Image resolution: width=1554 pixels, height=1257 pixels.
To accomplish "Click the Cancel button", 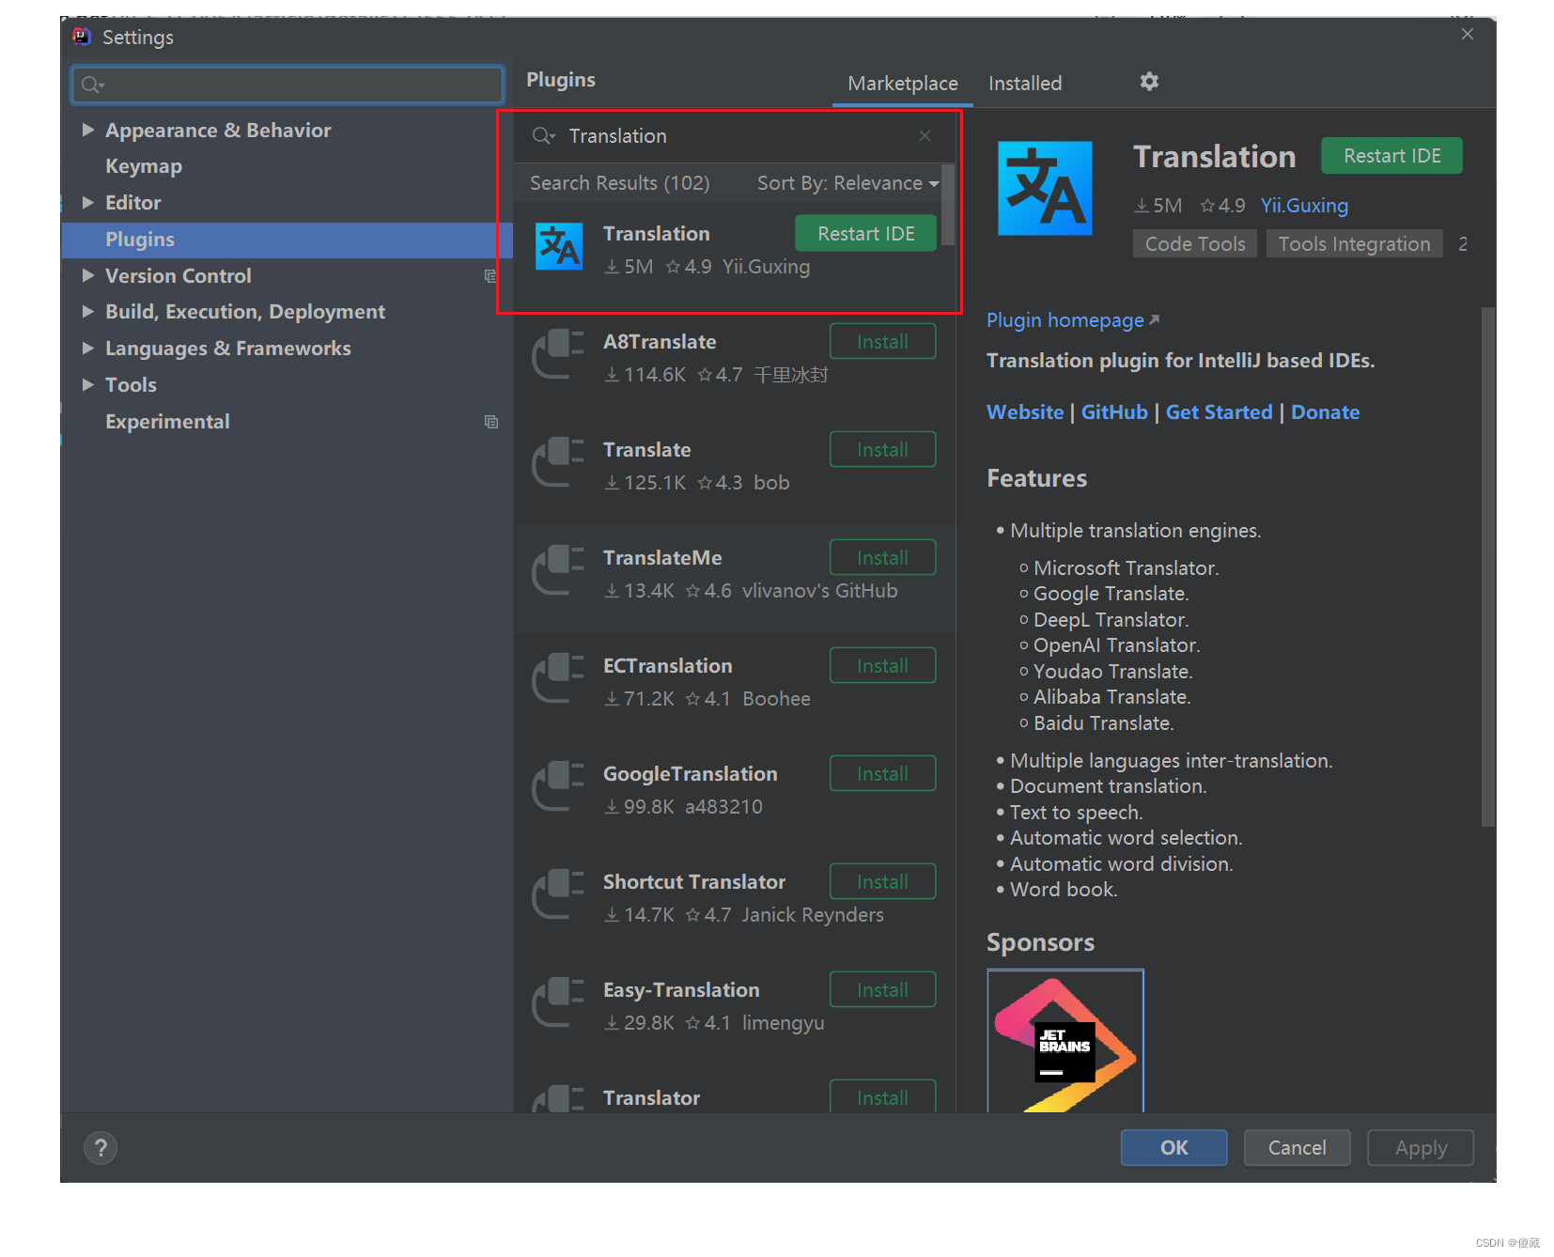I will point(1297,1147).
